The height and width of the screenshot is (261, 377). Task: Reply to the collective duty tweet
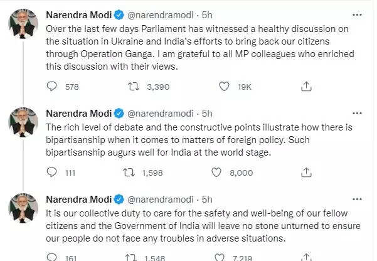53,257
